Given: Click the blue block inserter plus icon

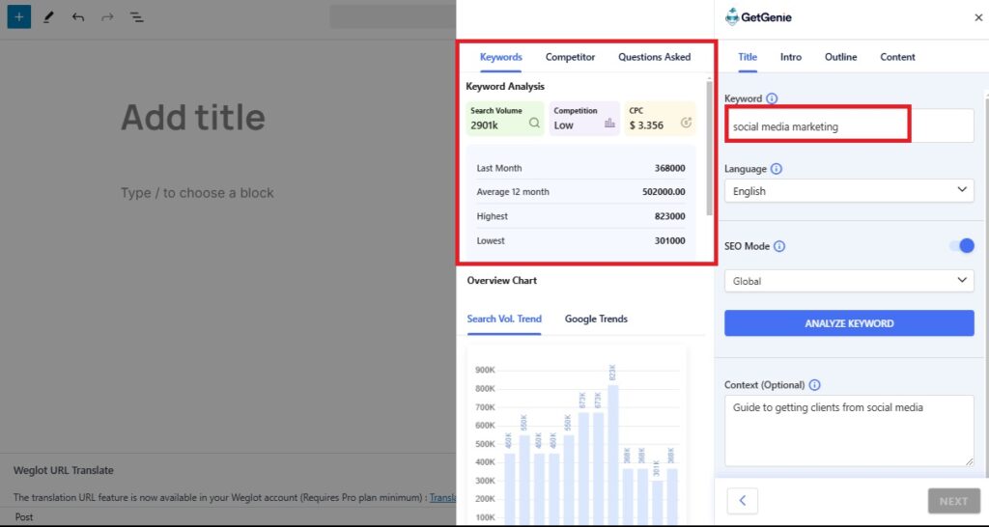Looking at the screenshot, I should (19, 17).
